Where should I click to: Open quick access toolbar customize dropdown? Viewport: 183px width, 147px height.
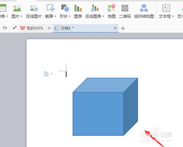pyautogui.click(x=14, y=28)
